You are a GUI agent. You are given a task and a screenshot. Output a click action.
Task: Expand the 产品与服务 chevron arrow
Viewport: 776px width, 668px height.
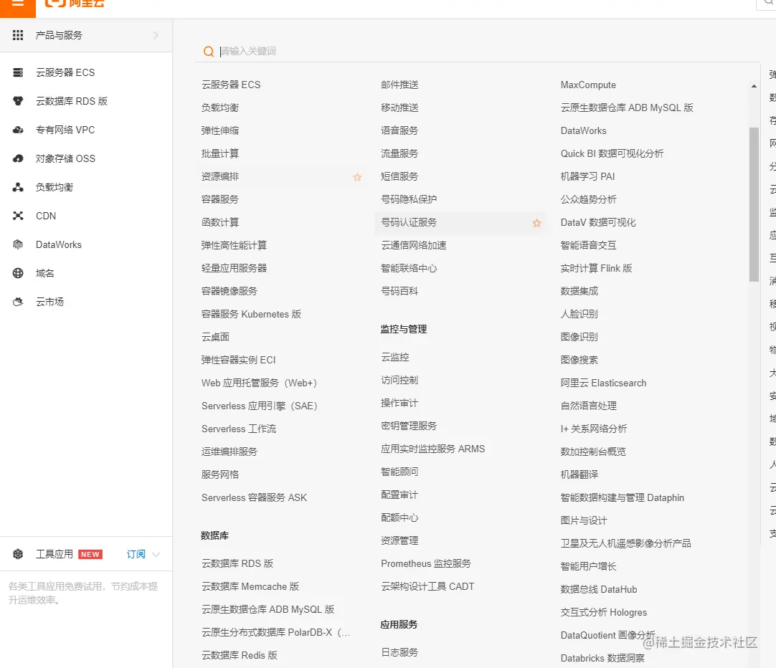point(156,35)
